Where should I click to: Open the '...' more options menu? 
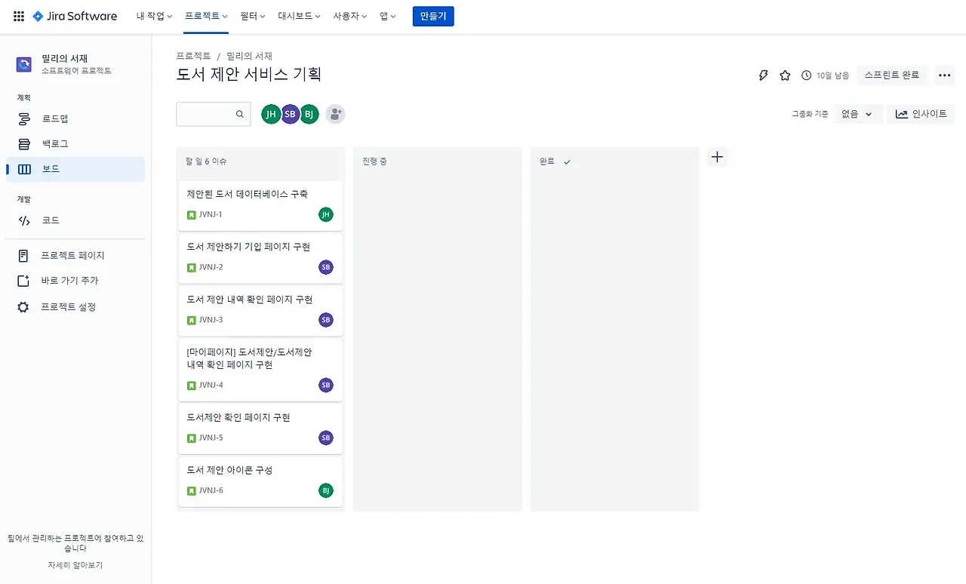click(x=944, y=75)
